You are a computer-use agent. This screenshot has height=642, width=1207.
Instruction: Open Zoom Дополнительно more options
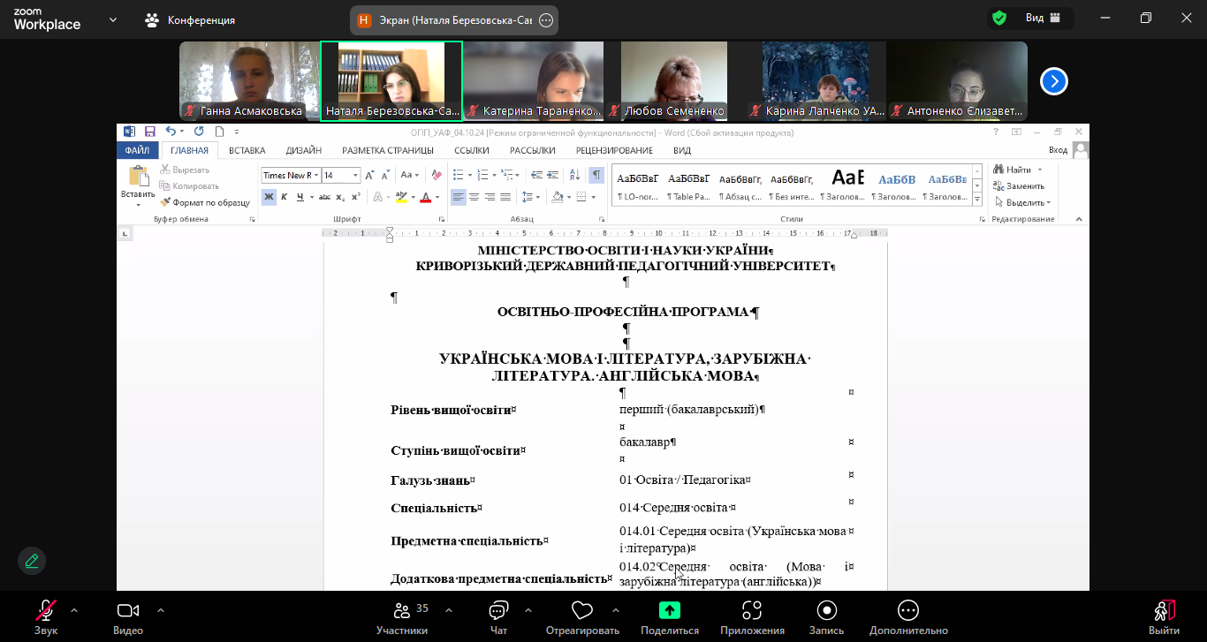[908, 617]
